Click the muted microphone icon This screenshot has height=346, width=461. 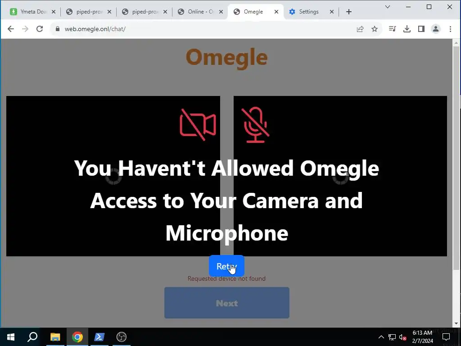click(x=255, y=125)
